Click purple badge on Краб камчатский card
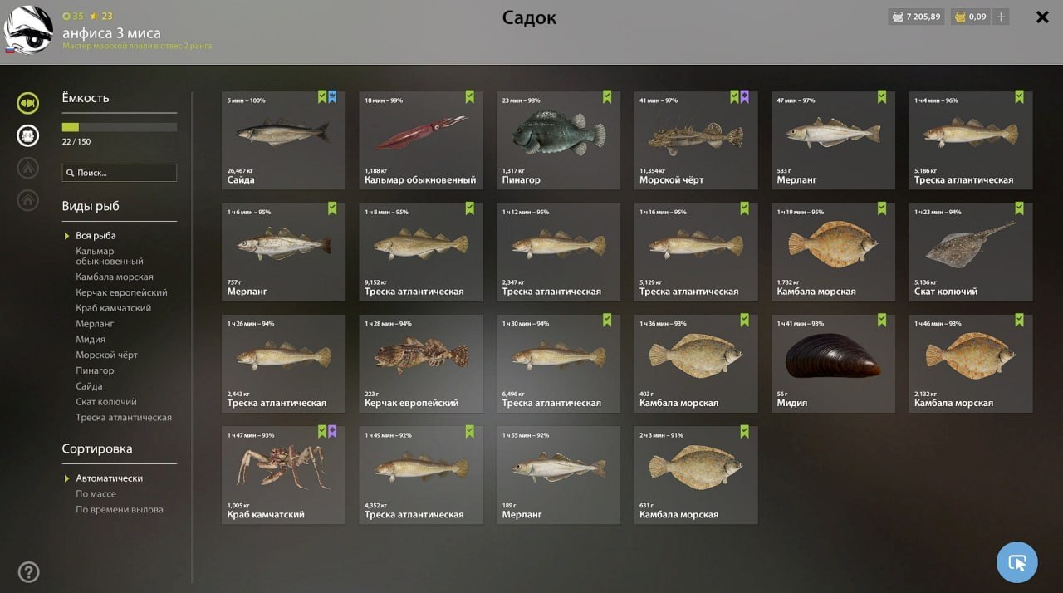The height and width of the screenshot is (593, 1063). pos(332,432)
